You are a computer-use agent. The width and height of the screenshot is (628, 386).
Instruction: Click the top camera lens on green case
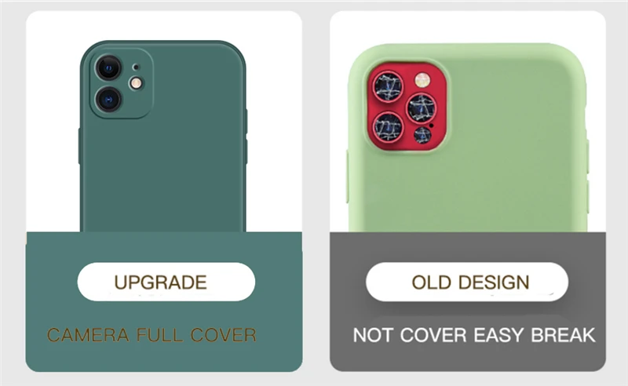pos(108,67)
